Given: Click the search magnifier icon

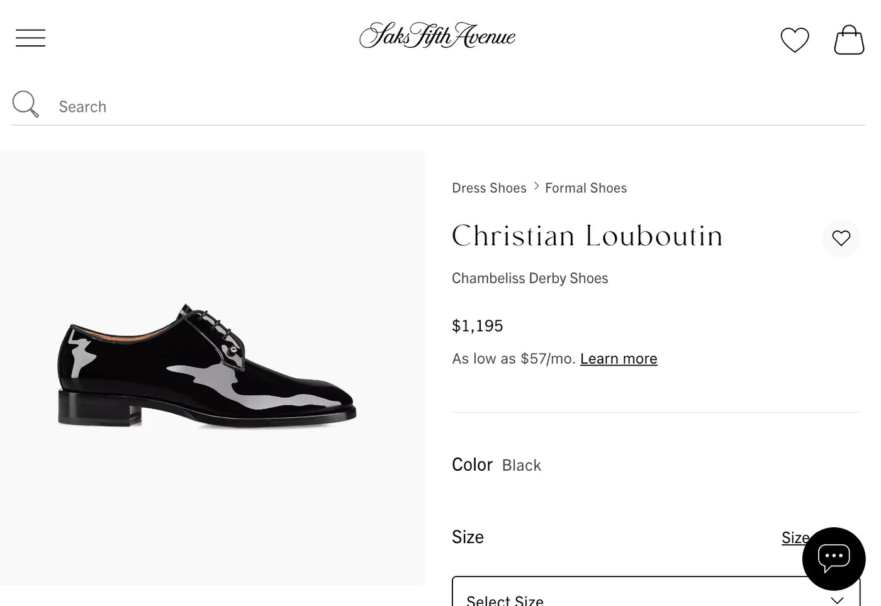Looking at the screenshot, I should point(25,103).
